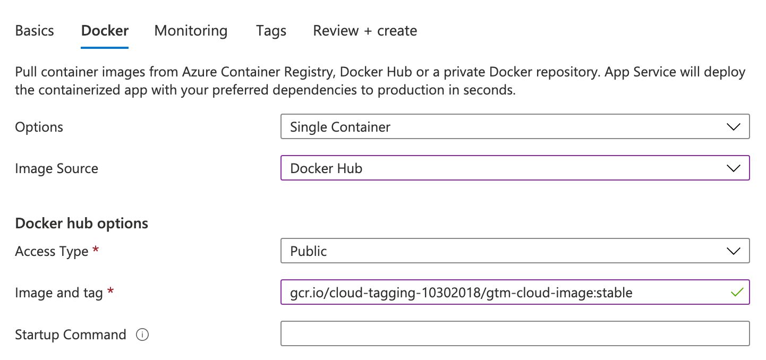Click the chevron arrow in Image Source dropdown
Viewport: 766px width, 360px height.
pyautogui.click(x=733, y=168)
